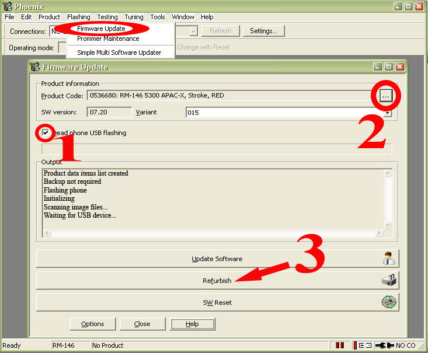Click the red bars status icon
Screen dimensions: 428x353
coord(340,345)
